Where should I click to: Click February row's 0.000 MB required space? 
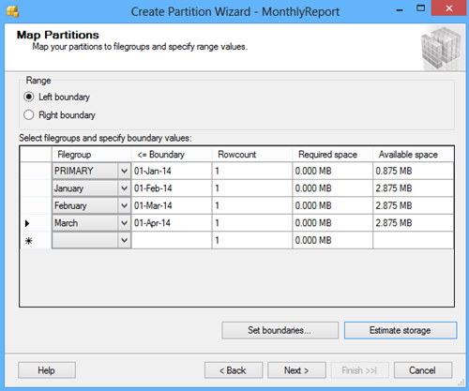[332, 205]
